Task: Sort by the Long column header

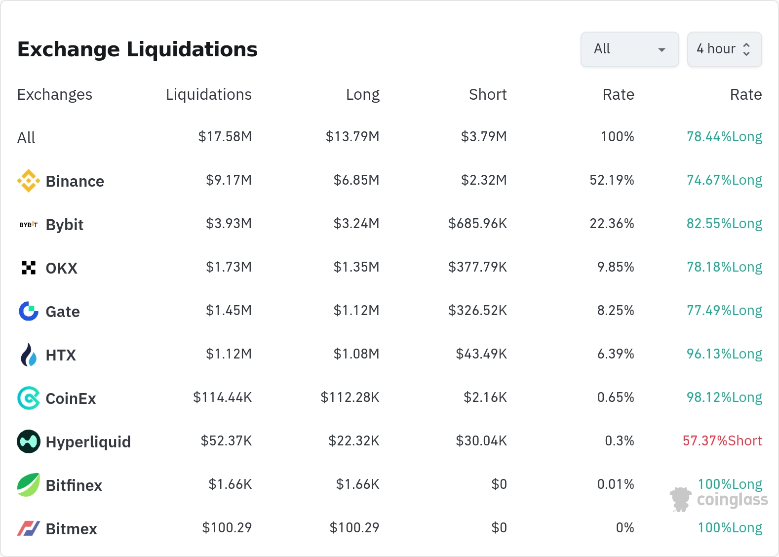Action: (362, 94)
